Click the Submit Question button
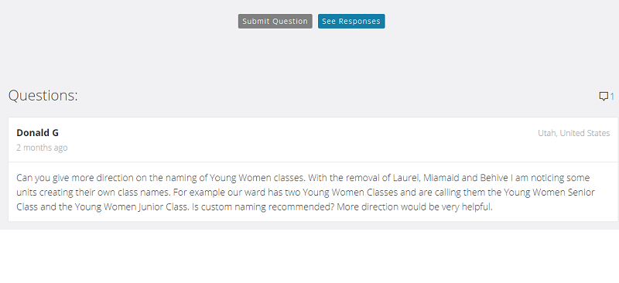Screen dimensions: 619x283 275,22
